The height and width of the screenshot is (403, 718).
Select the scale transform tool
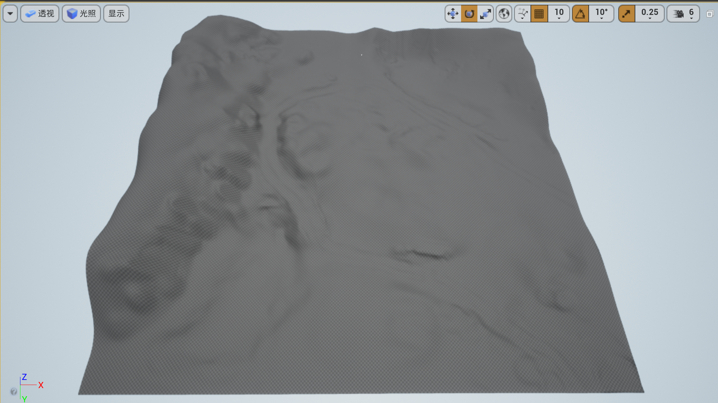485,14
